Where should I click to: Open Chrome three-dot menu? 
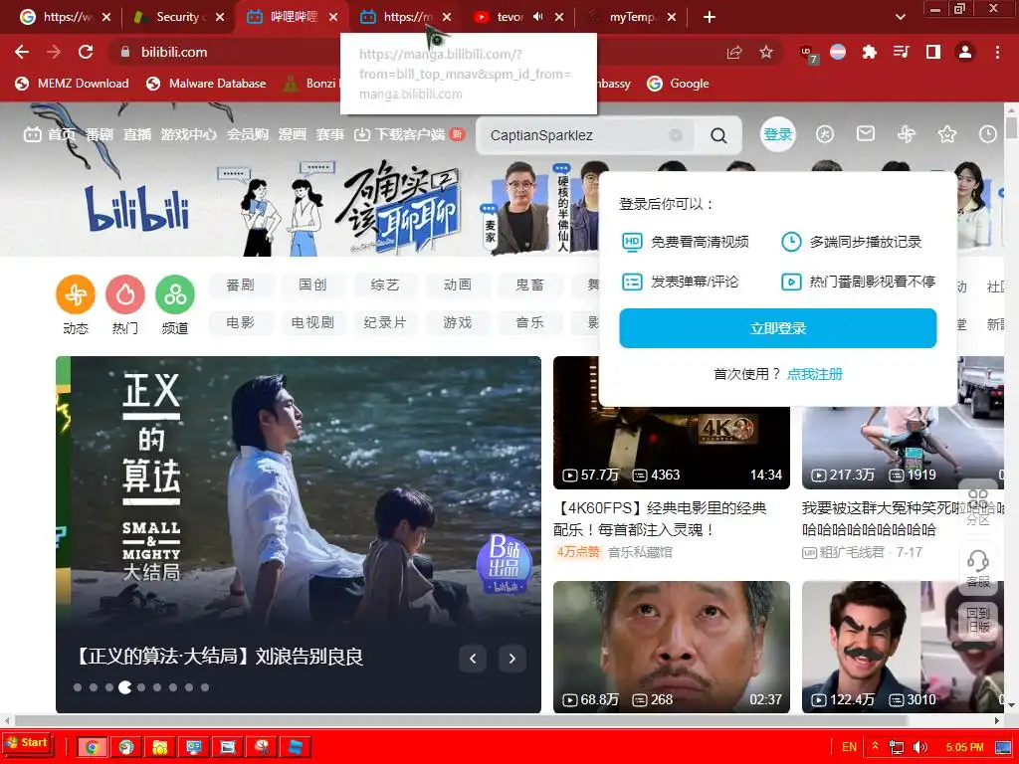pos(997,52)
